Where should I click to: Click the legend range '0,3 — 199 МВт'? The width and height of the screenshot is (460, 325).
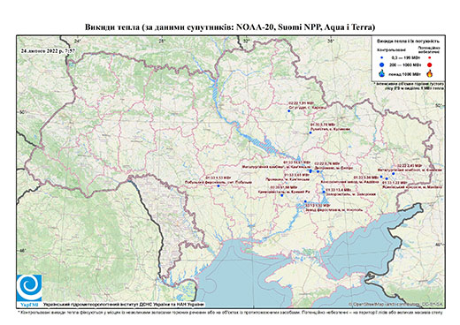[x=405, y=57]
